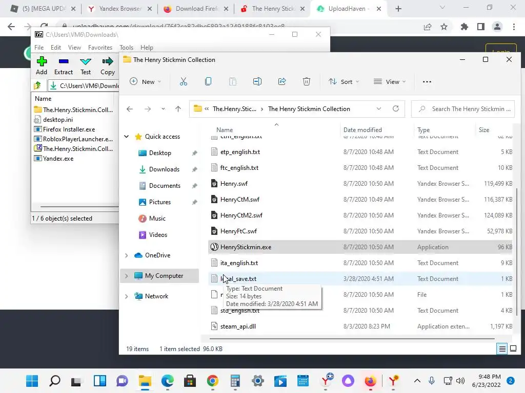Switch to the Download Firefox tab

[x=196, y=9]
